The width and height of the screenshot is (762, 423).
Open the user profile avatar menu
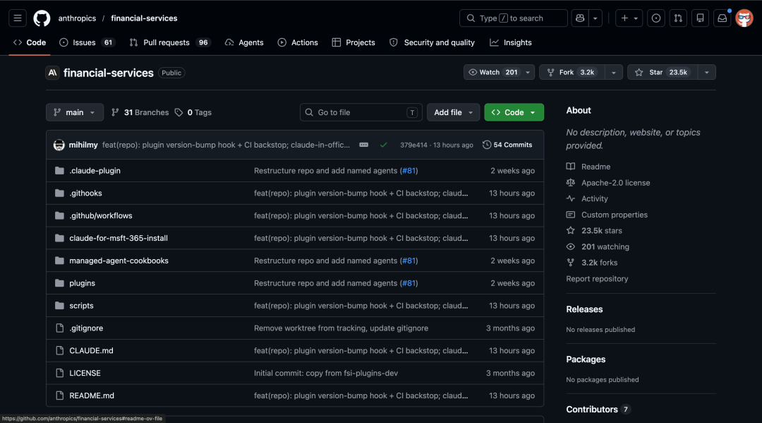744,18
